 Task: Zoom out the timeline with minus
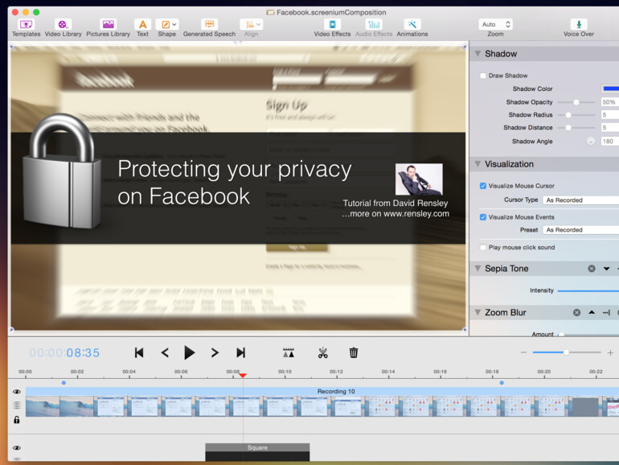click(x=523, y=352)
